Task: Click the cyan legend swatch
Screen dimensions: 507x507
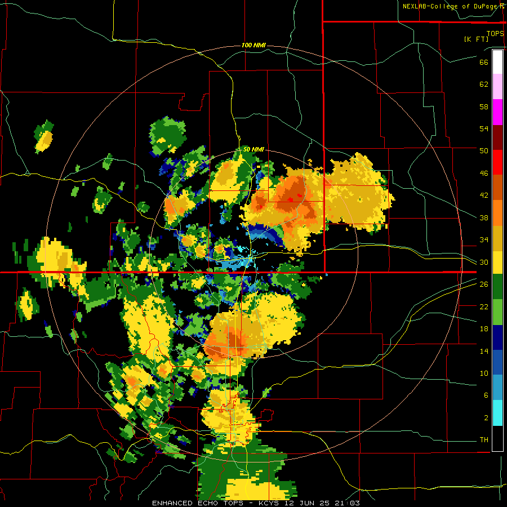Action: point(497,413)
